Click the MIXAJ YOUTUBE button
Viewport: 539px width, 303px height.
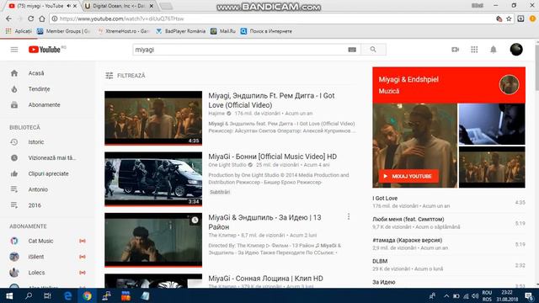tap(408, 176)
